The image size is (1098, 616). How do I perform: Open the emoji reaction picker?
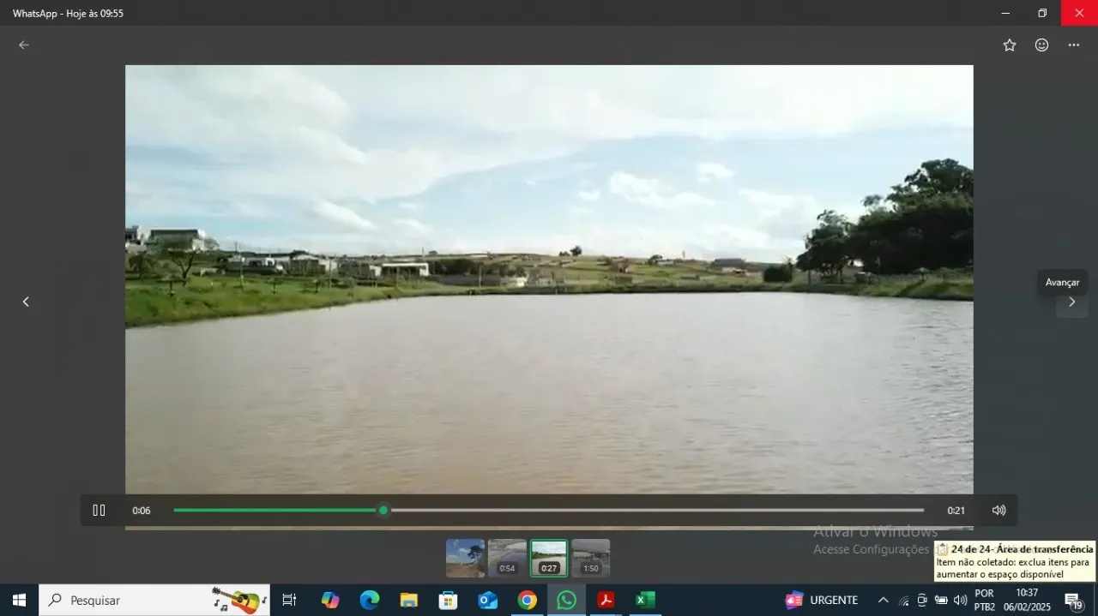(x=1041, y=45)
